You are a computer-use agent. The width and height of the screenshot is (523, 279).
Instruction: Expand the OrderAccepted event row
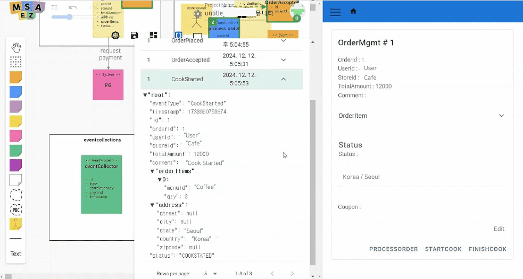point(283,60)
